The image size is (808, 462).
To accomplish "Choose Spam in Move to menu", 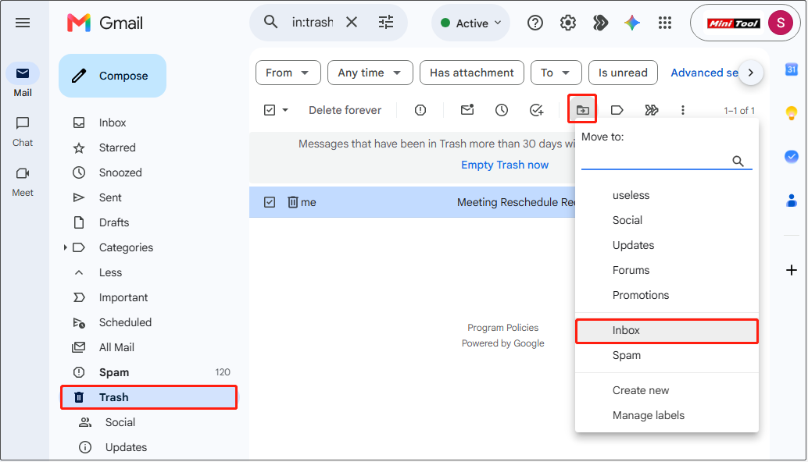I will (667, 356).
